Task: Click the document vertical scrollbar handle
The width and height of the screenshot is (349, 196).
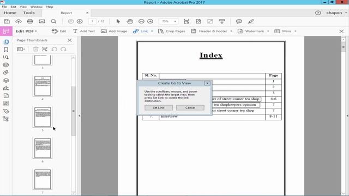Action: [343, 47]
